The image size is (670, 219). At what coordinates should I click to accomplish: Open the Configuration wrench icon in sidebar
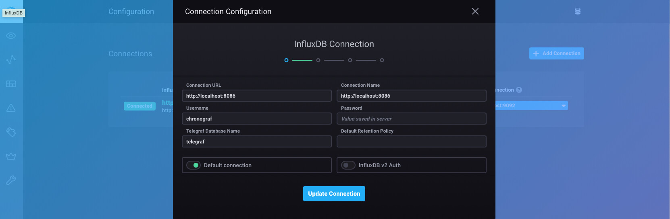click(11, 180)
